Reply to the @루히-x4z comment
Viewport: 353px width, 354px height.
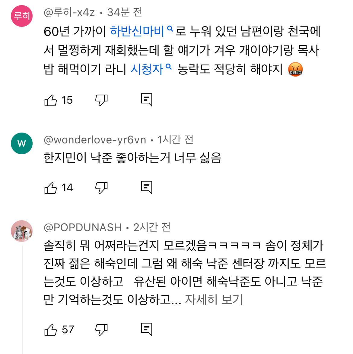coord(147,100)
